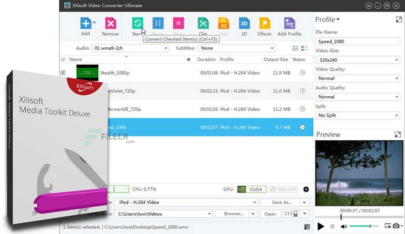Take a snapshot with camera icon
Viewport: 405px width, 234px height.
click(x=396, y=226)
